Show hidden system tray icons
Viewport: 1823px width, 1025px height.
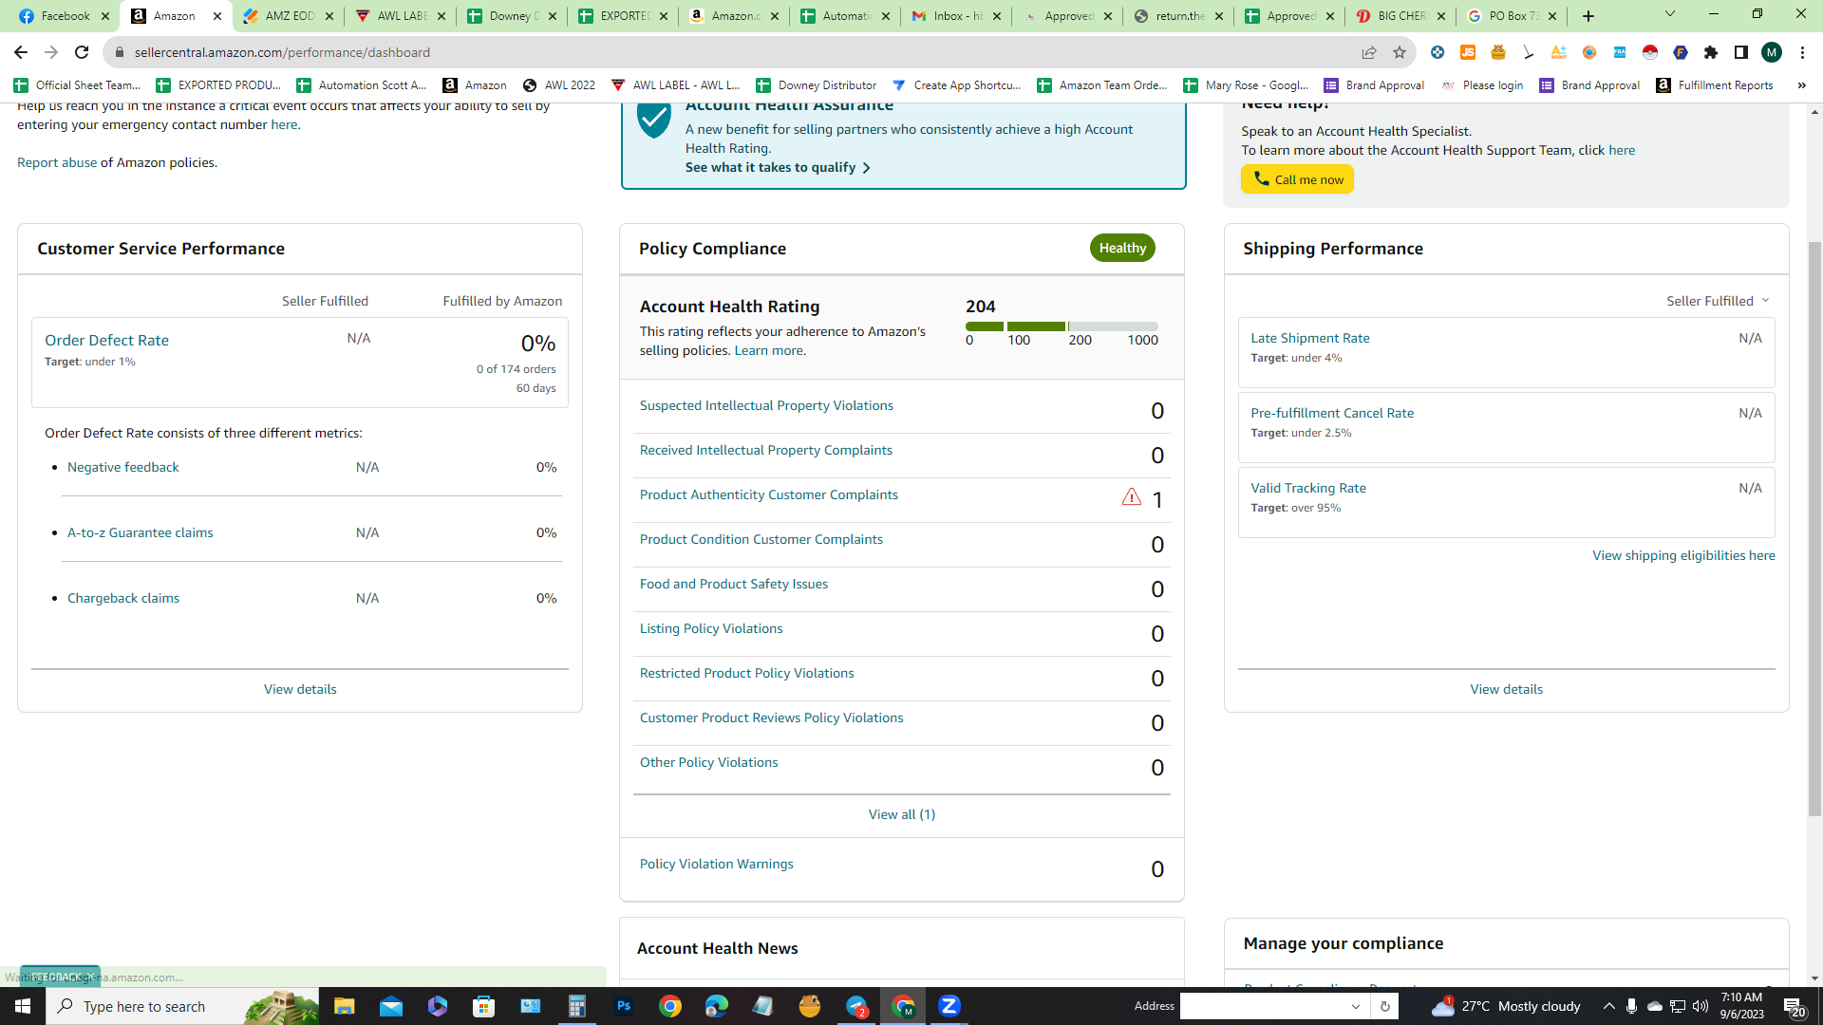[1608, 1006]
